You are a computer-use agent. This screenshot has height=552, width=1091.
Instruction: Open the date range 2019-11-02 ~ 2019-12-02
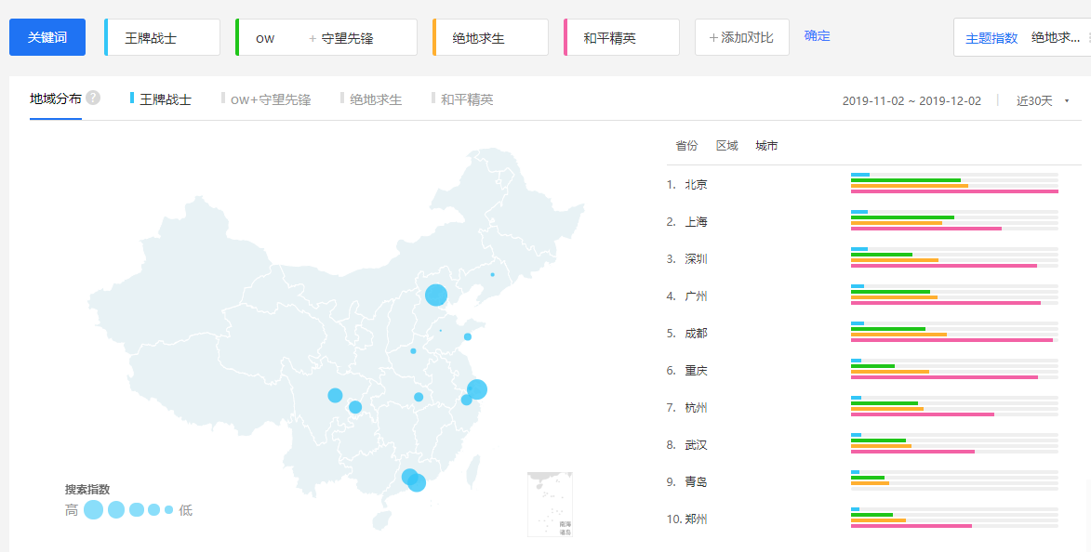pyautogui.click(x=911, y=100)
